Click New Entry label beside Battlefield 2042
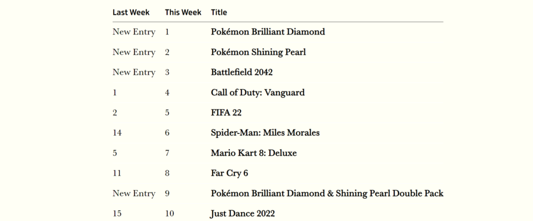This screenshot has height=221, width=533. coord(134,72)
